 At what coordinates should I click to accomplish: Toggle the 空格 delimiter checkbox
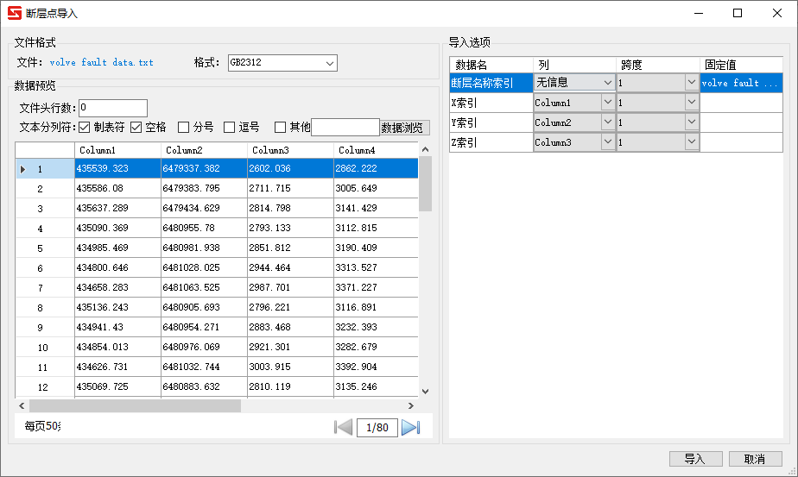[136, 127]
